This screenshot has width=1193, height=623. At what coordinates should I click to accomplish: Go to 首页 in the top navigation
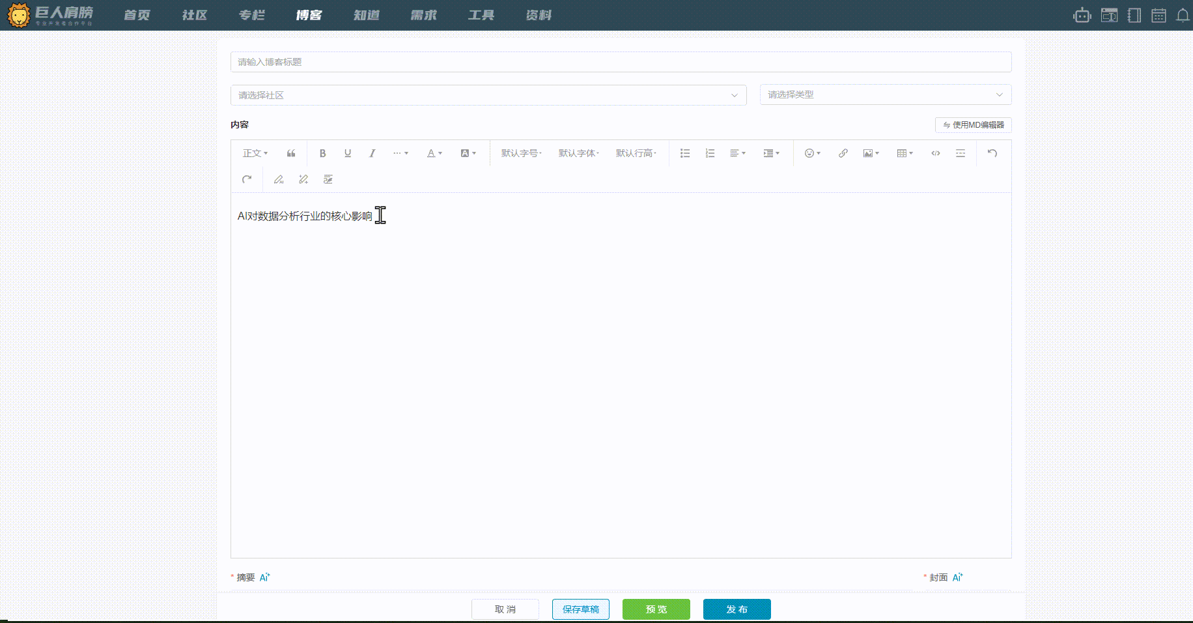[137, 15]
